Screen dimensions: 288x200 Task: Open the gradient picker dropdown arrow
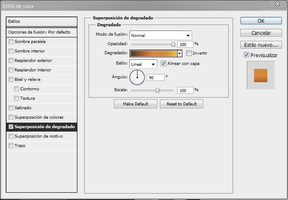pyautogui.click(x=180, y=53)
